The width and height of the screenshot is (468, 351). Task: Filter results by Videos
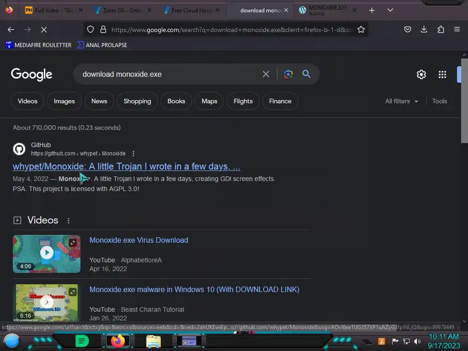click(x=27, y=101)
